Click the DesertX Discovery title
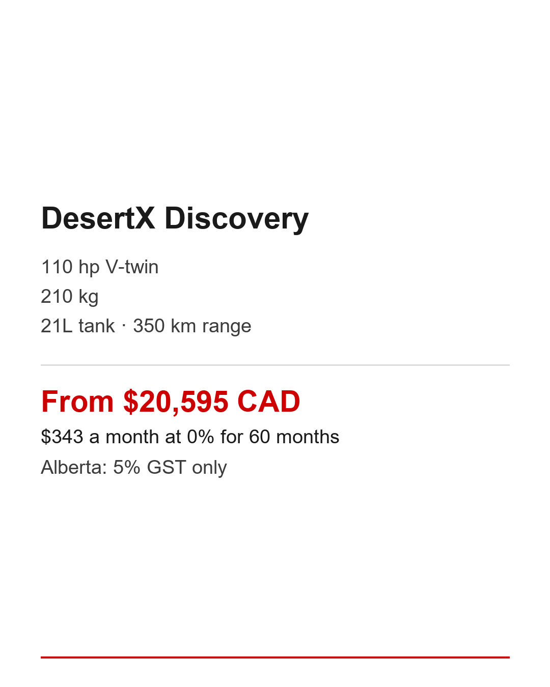The height and width of the screenshot is (687, 550). (x=175, y=219)
